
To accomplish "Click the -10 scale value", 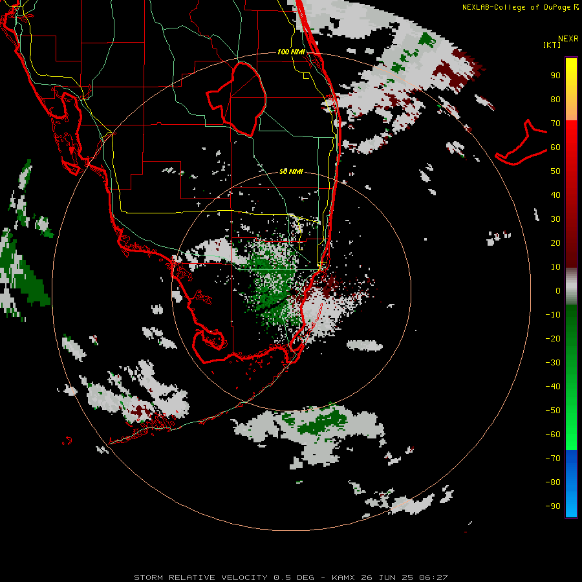I will [553, 315].
